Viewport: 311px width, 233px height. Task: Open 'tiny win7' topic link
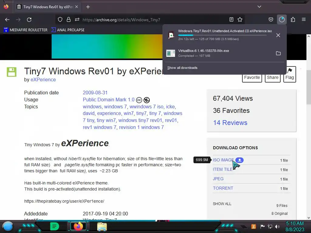click(106, 120)
